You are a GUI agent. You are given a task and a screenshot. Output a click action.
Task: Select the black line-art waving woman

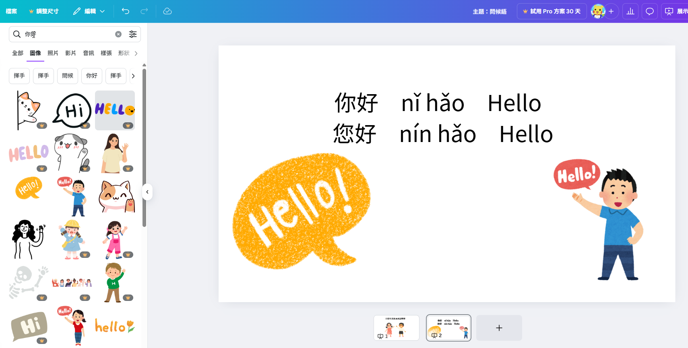click(x=29, y=239)
